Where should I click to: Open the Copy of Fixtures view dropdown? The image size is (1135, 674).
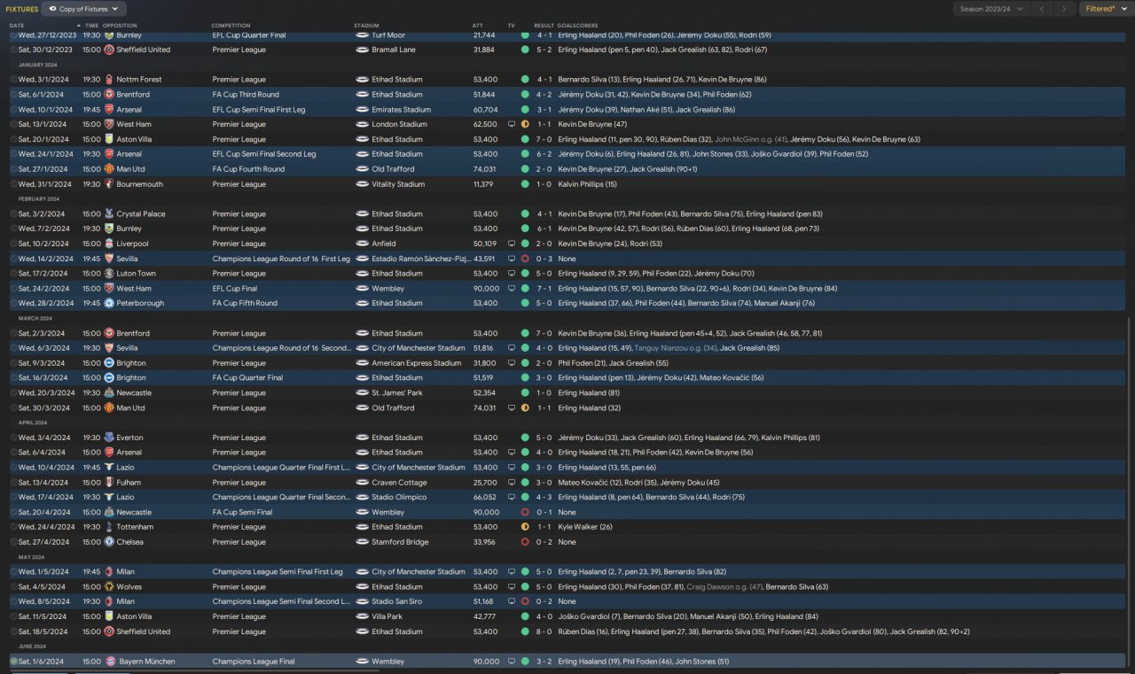83,9
